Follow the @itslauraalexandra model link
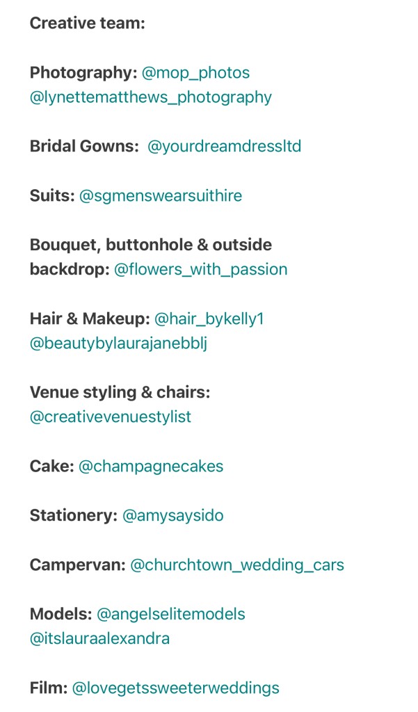418x712 pixels. point(100,638)
